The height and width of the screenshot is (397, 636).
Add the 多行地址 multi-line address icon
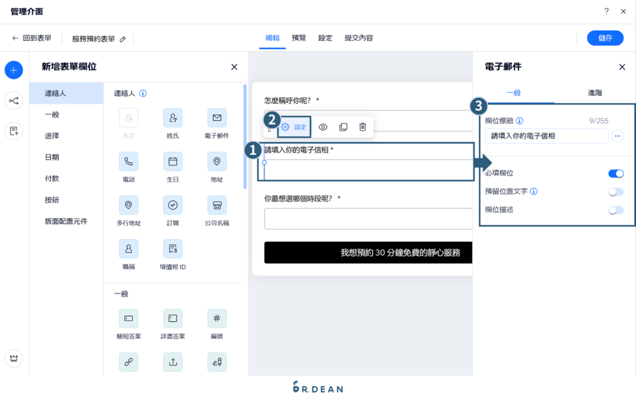(x=129, y=205)
